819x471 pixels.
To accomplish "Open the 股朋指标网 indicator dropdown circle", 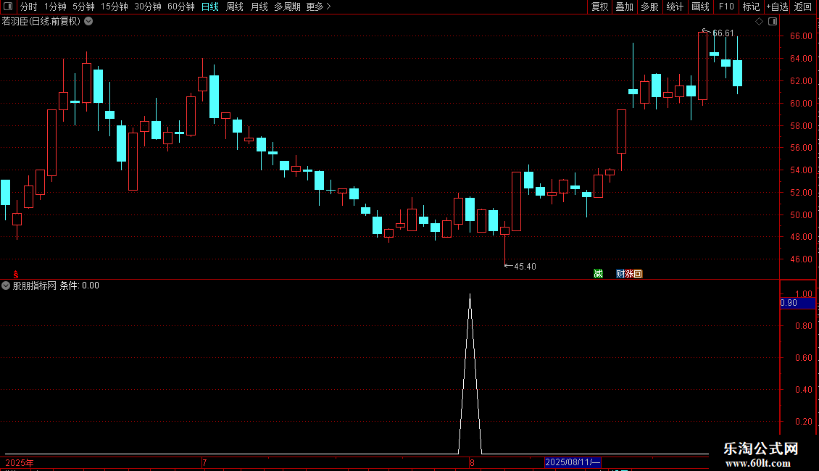I will 6,285.
